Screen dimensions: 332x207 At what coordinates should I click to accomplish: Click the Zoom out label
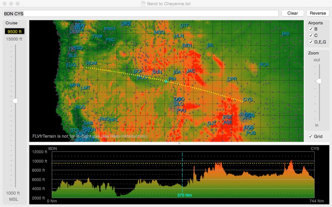(x=317, y=60)
